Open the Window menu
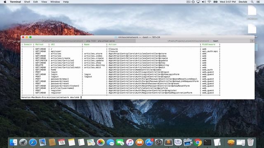 (55, 2)
